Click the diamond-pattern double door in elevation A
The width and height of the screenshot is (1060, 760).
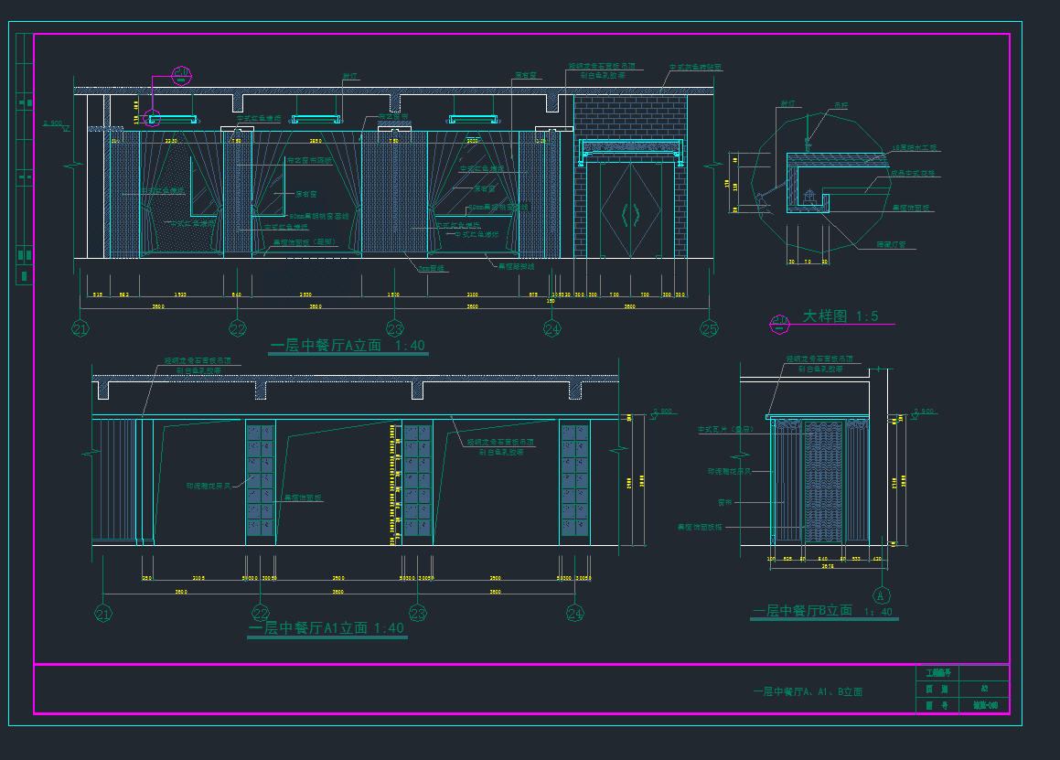coord(630,212)
